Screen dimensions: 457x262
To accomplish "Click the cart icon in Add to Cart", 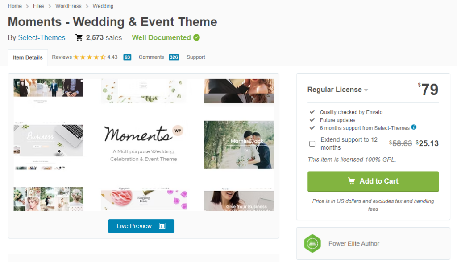I will pos(352,181).
